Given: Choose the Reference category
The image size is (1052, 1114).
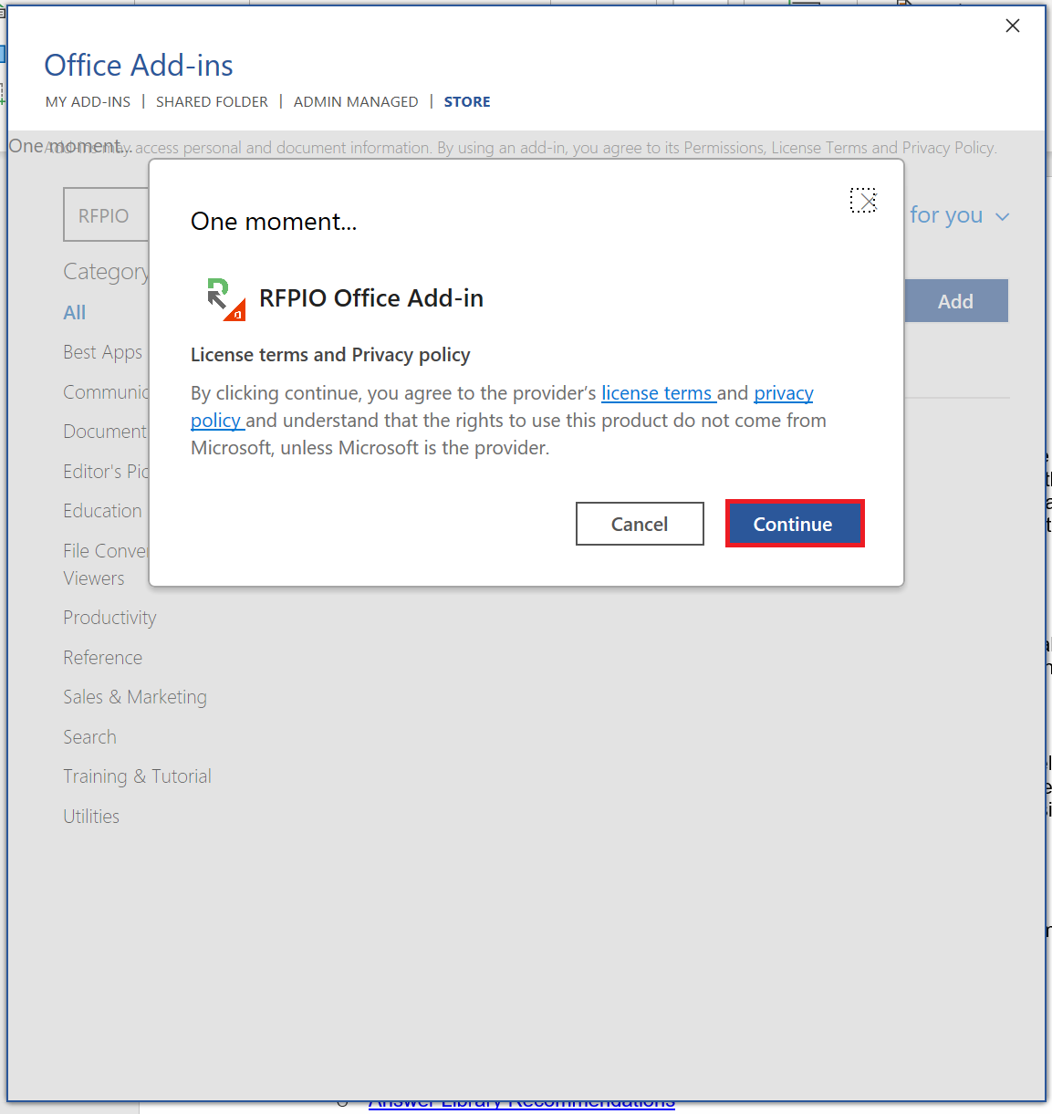Looking at the screenshot, I should click(103, 658).
